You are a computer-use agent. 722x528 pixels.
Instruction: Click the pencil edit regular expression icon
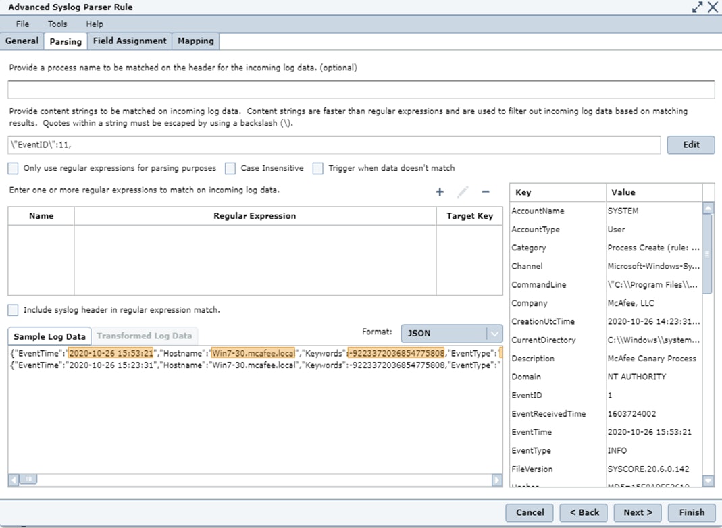click(463, 192)
